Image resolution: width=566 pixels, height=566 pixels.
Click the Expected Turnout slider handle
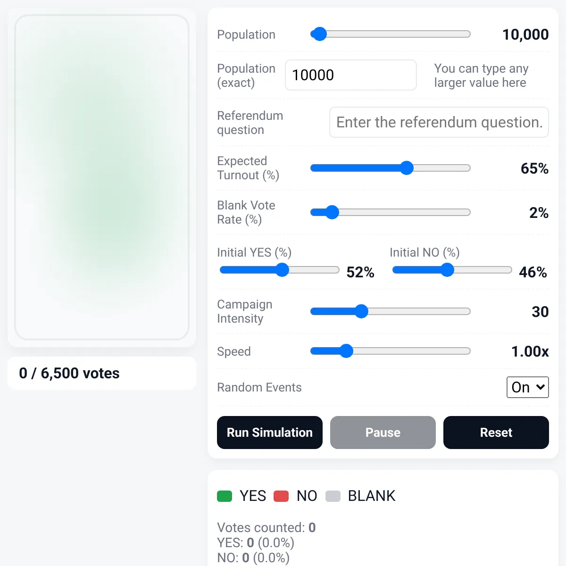(407, 168)
